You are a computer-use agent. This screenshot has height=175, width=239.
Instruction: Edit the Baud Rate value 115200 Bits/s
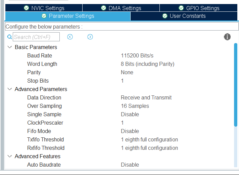coord(137,56)
